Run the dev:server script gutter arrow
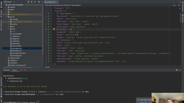The height and width of the screenshot is (103, 184). [x=49, y=16]
